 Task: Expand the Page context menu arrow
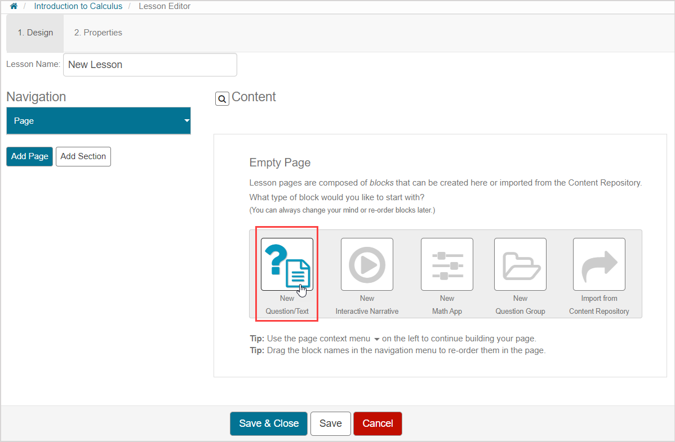[x=186, y=121]
